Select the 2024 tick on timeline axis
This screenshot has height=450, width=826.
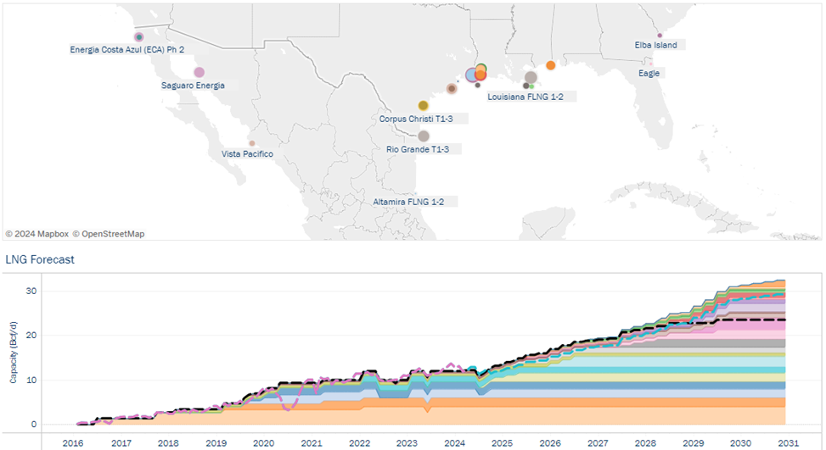(455, 443)
